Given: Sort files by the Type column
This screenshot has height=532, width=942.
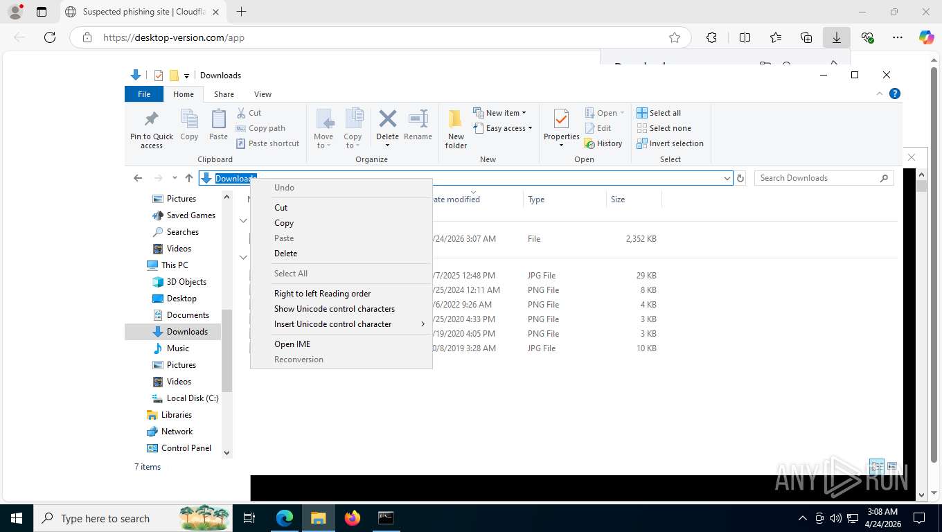Looking at the screenshot, I should tap(565, 199).
